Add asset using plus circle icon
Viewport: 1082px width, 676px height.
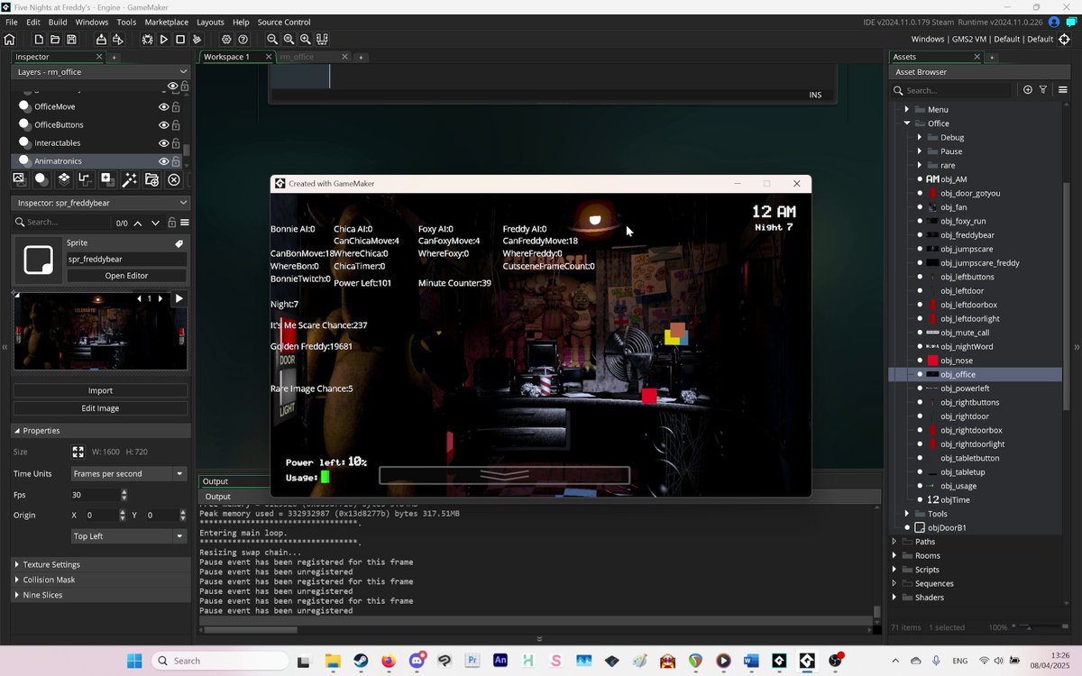tap(1028, 90)
